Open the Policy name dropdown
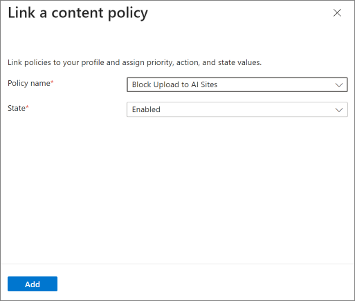The height and width of the screenshot is (301, 355). click(237, 84)
